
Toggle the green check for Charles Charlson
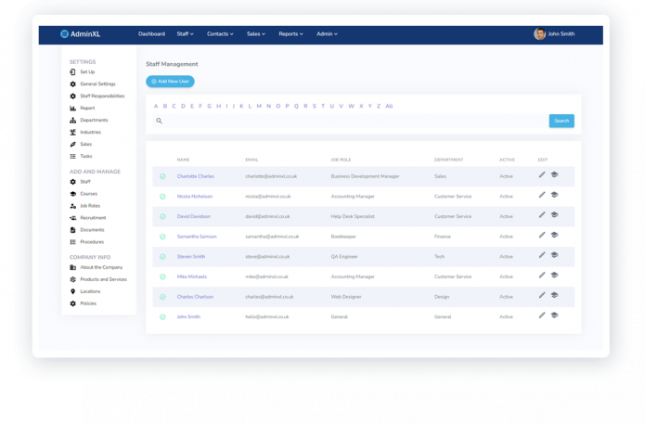coord(163,297)
